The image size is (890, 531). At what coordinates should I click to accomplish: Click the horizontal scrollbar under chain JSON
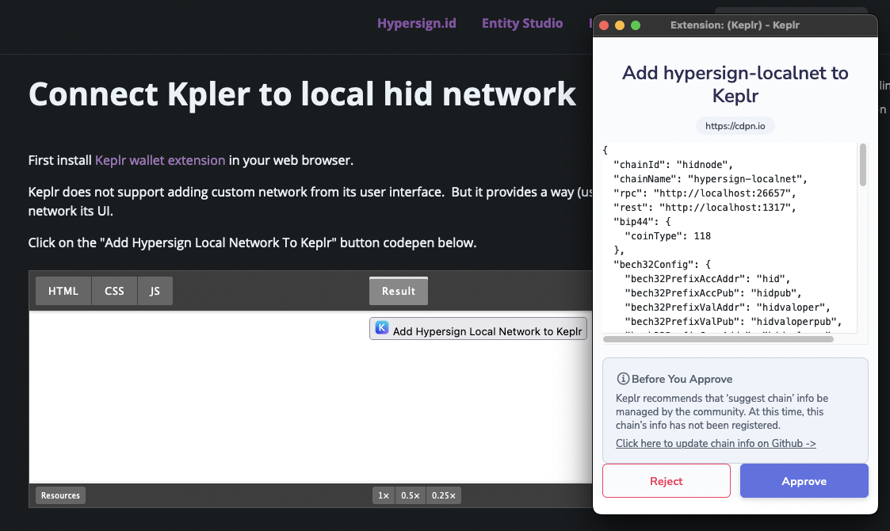(x=718, y=339)
